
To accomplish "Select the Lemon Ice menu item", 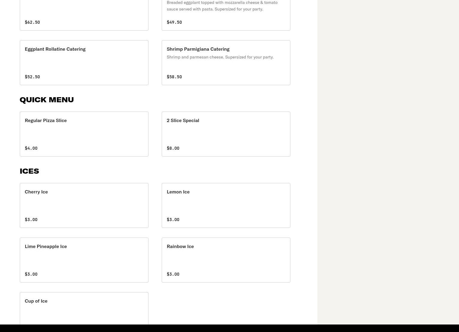I will coord(226,205).
